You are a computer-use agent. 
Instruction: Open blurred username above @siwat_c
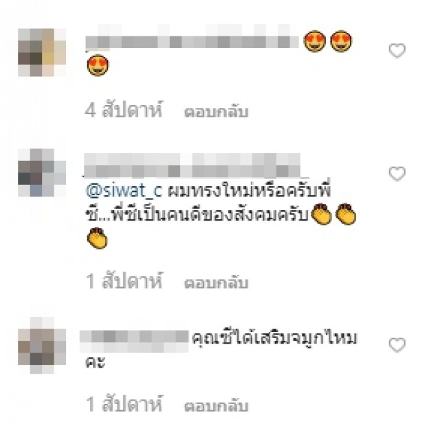[192, 166]
